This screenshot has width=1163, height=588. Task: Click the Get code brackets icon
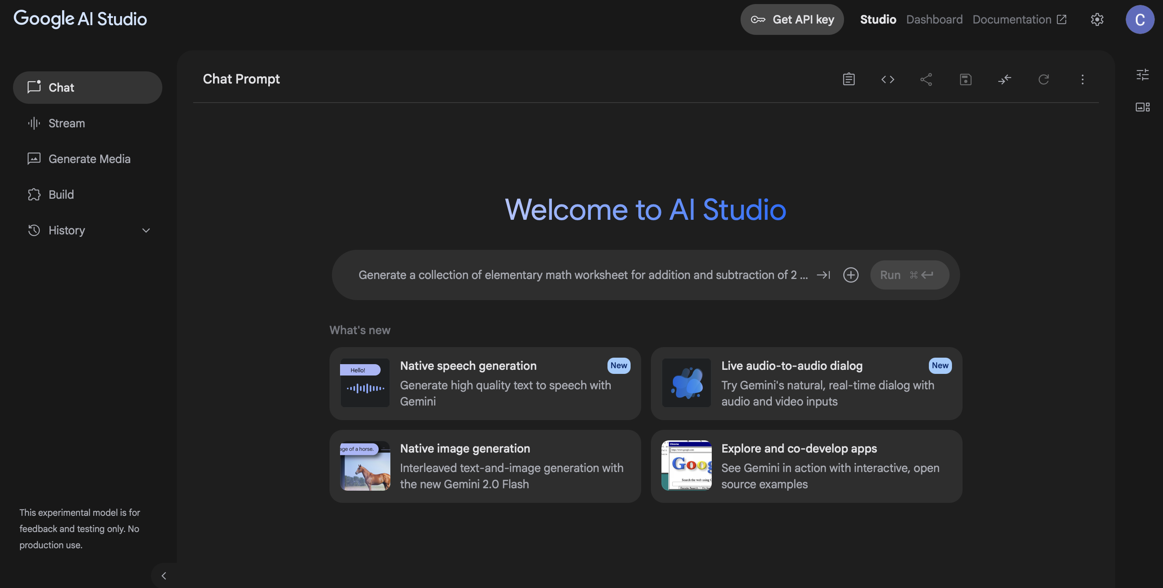click(887, 79)
